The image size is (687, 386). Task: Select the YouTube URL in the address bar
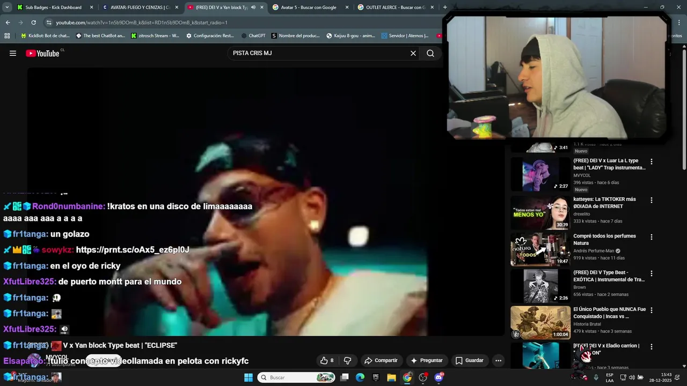click(142, 23)
